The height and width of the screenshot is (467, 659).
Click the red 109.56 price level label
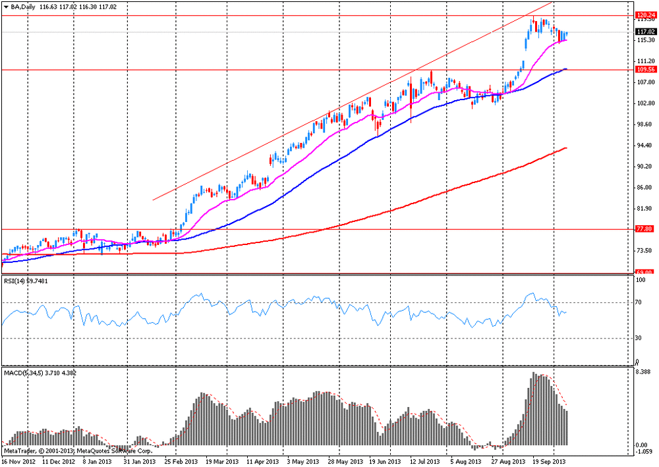pos(646,70)
